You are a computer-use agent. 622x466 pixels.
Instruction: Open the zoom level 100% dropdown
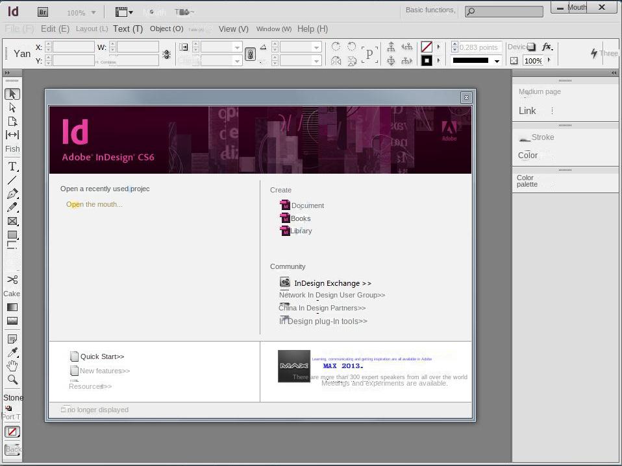click(x=82, y=12)
